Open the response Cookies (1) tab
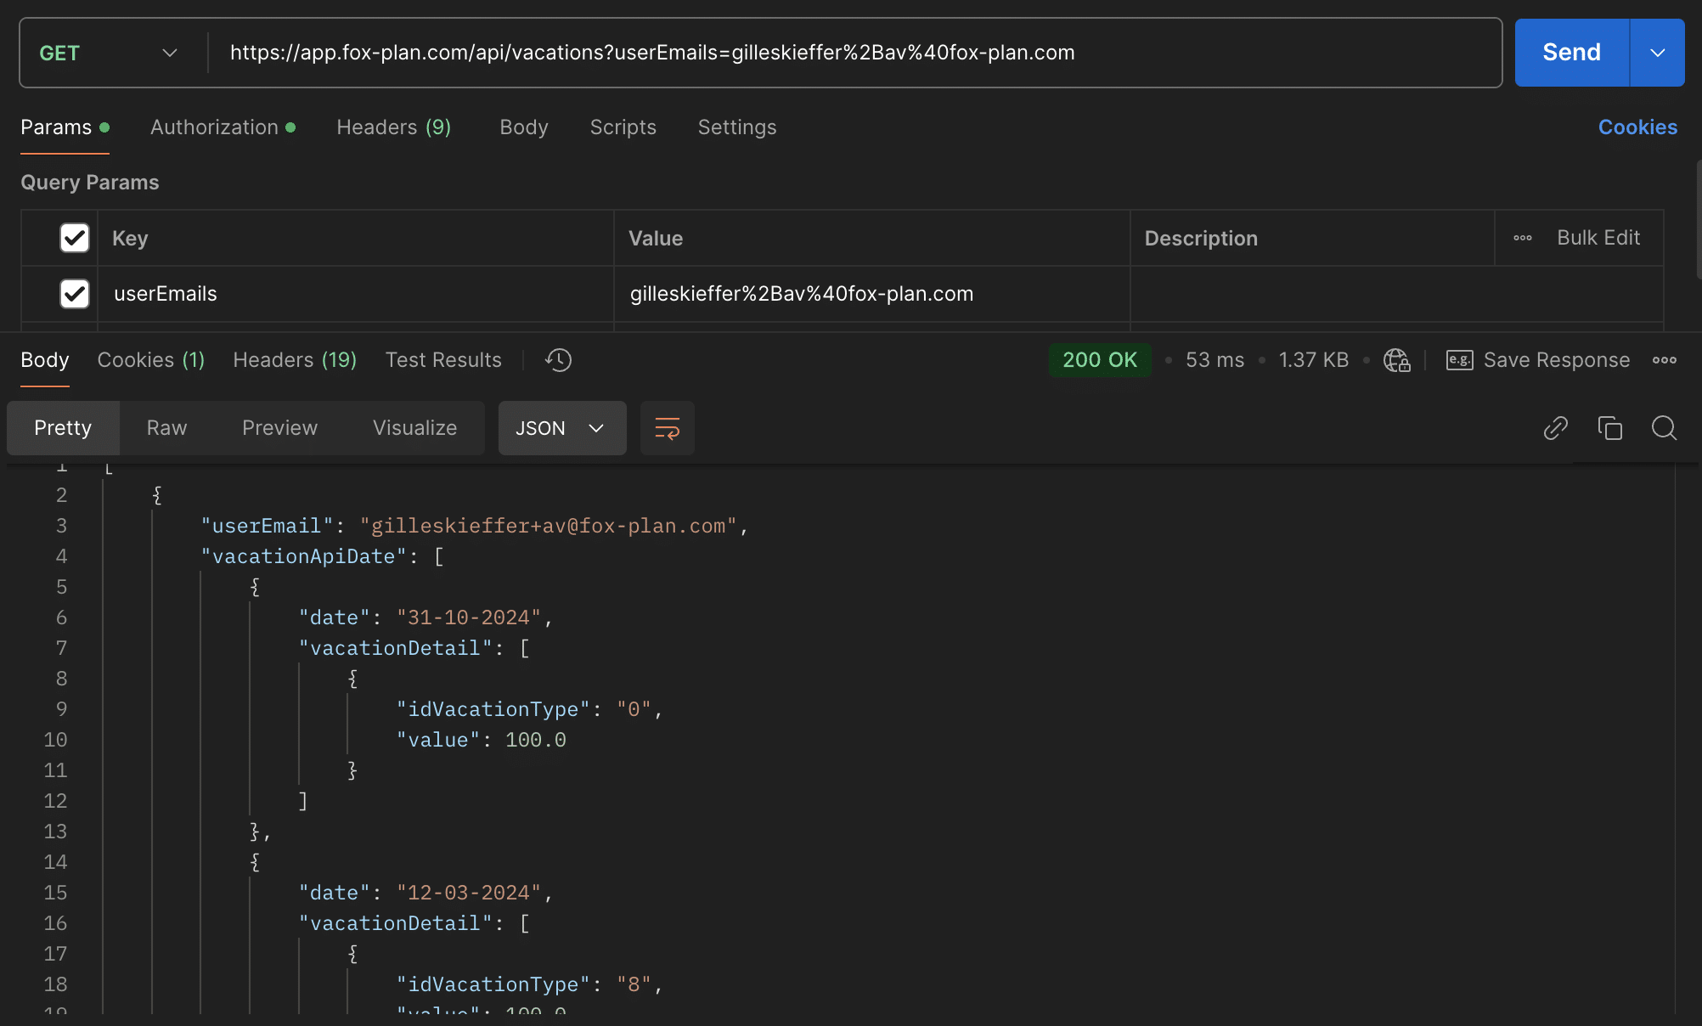 [x=151, y=360]
